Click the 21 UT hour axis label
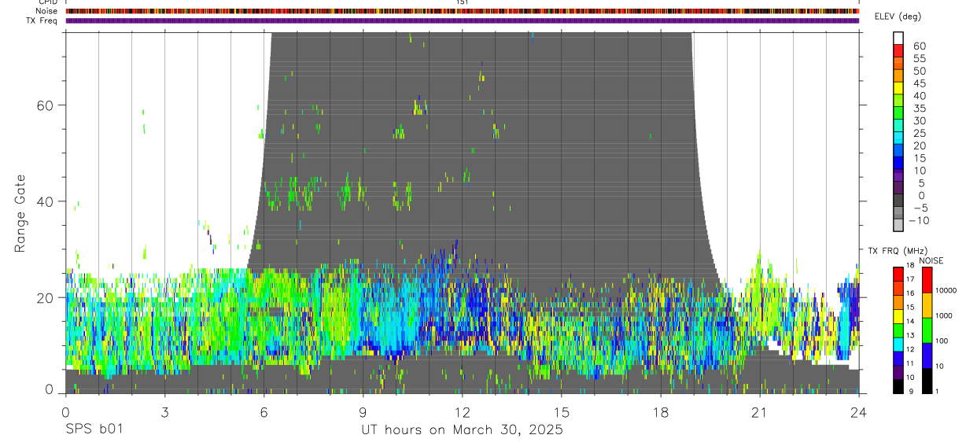This screenshot has height=446, width=966. (759, 412)
